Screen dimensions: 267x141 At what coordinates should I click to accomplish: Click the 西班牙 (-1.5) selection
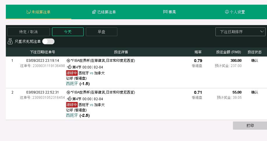coord(78,84)
